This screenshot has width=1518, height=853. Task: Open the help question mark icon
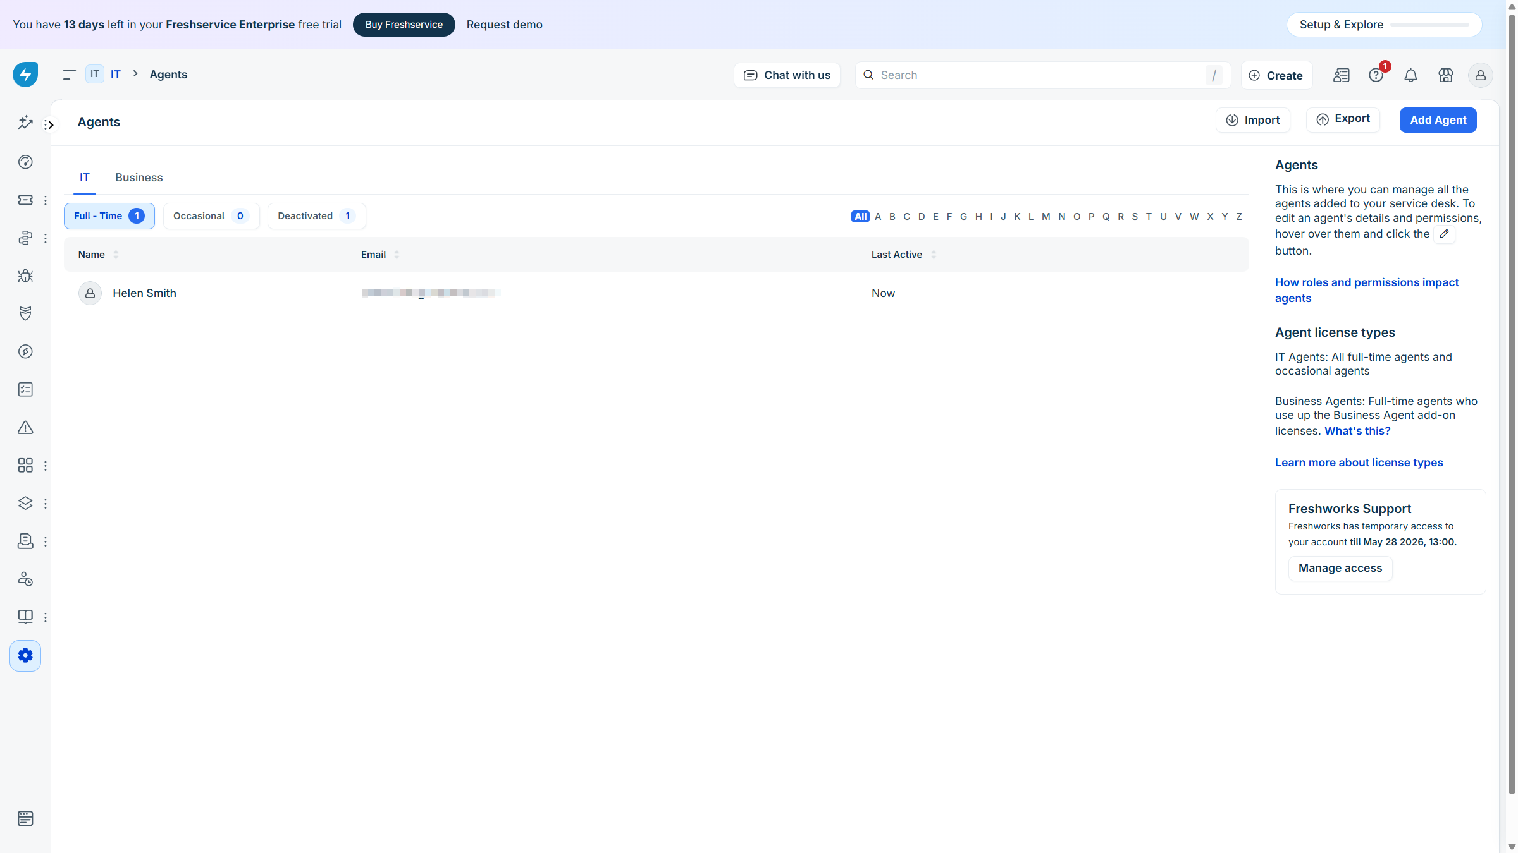coord(1376,75)
